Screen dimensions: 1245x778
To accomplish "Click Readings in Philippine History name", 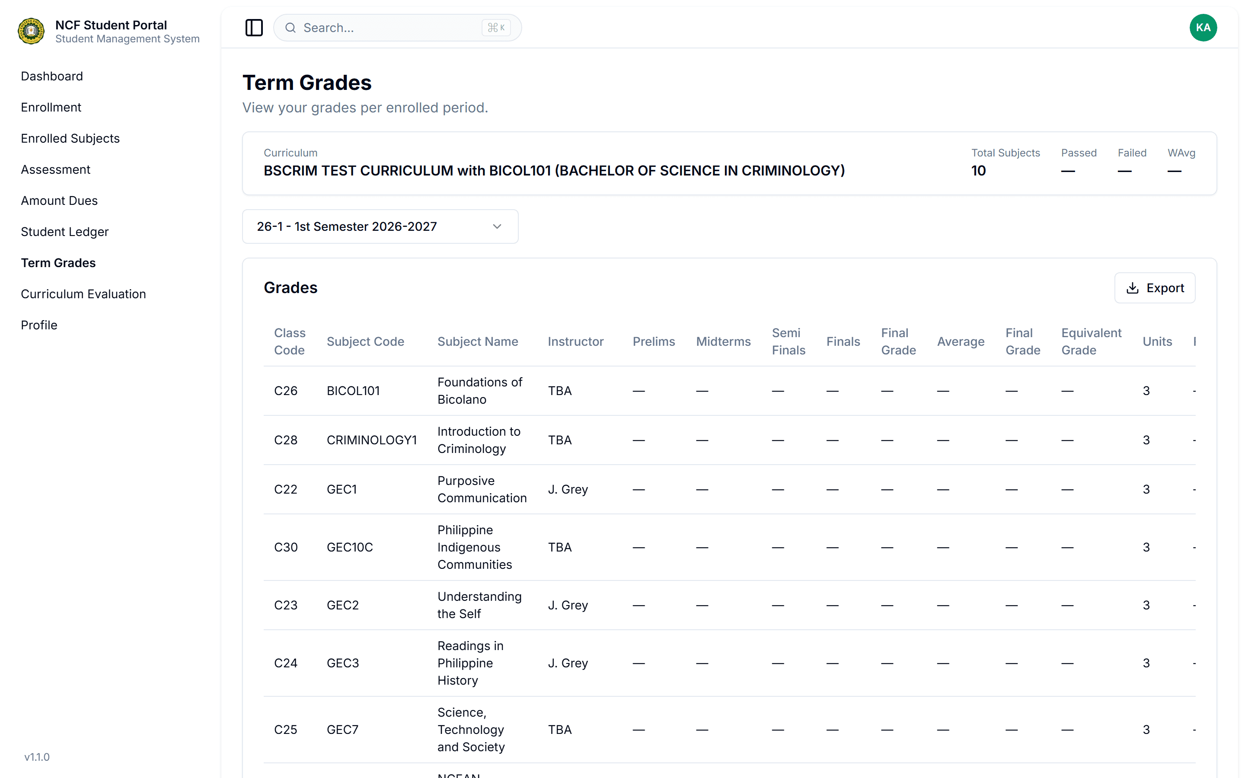I will coord(470,663).
